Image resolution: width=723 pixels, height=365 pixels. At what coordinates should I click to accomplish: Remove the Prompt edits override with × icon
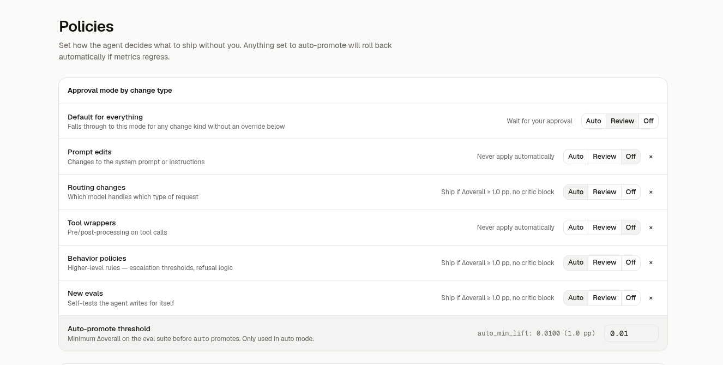(x=650, y=157)
